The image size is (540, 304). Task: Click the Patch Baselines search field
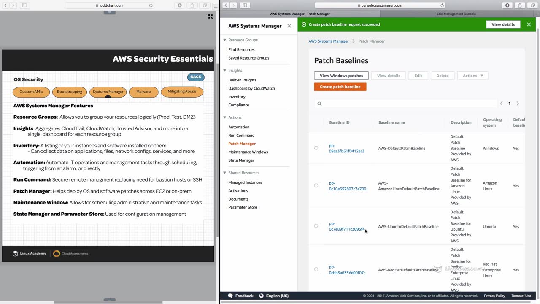[x=406, y=103]
